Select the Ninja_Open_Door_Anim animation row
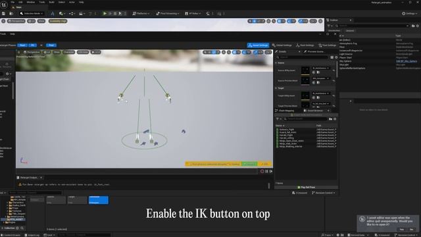421x237 pixels. [x=306, y=141]
